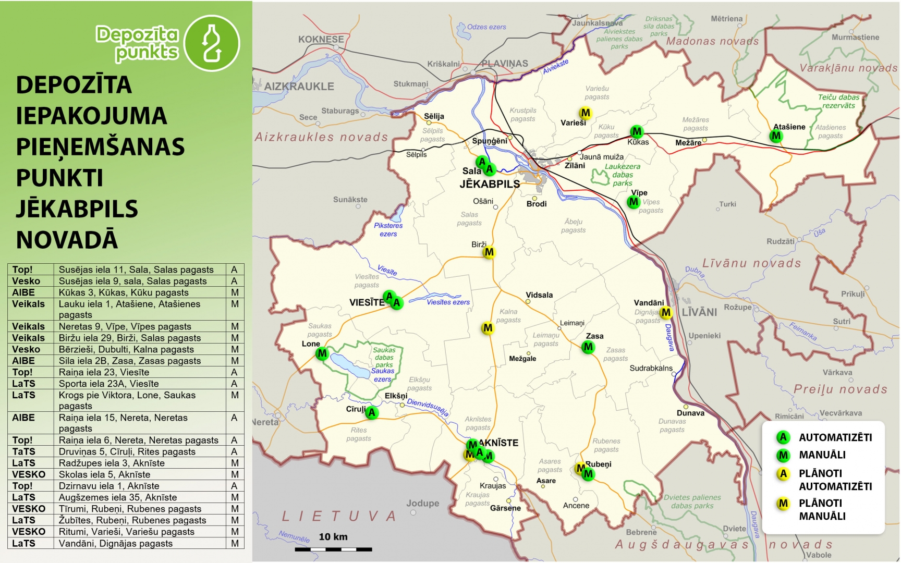
Task: Click the green M marker at Vīpe
Action: [634, 202]
